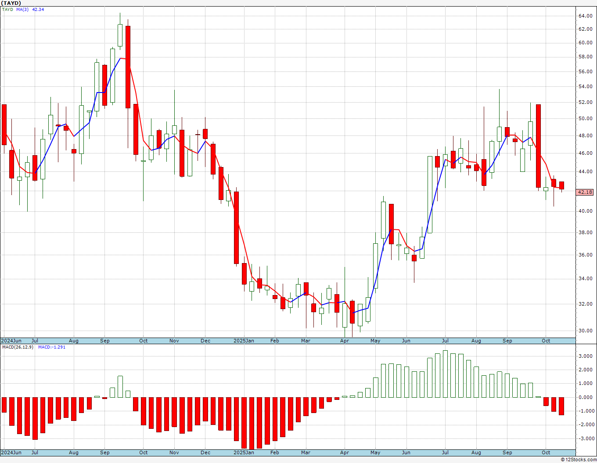The width and height of the screenshot is (597, 463).
Task: Click the 48.00 price axis label
Action: [585, 136]
